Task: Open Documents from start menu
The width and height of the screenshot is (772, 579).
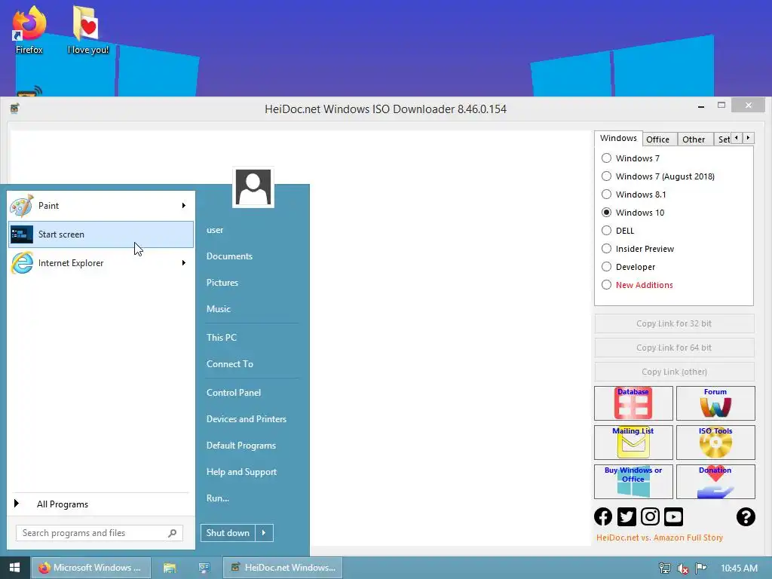Action: (x=229, y=256)
